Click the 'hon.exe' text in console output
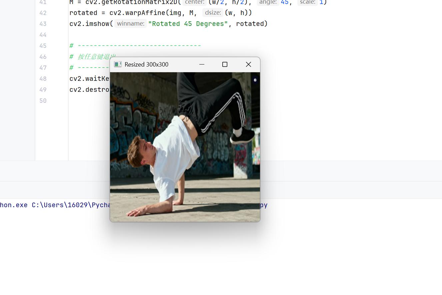The height and width of the screenshot is (295, 442). [14, 205]
